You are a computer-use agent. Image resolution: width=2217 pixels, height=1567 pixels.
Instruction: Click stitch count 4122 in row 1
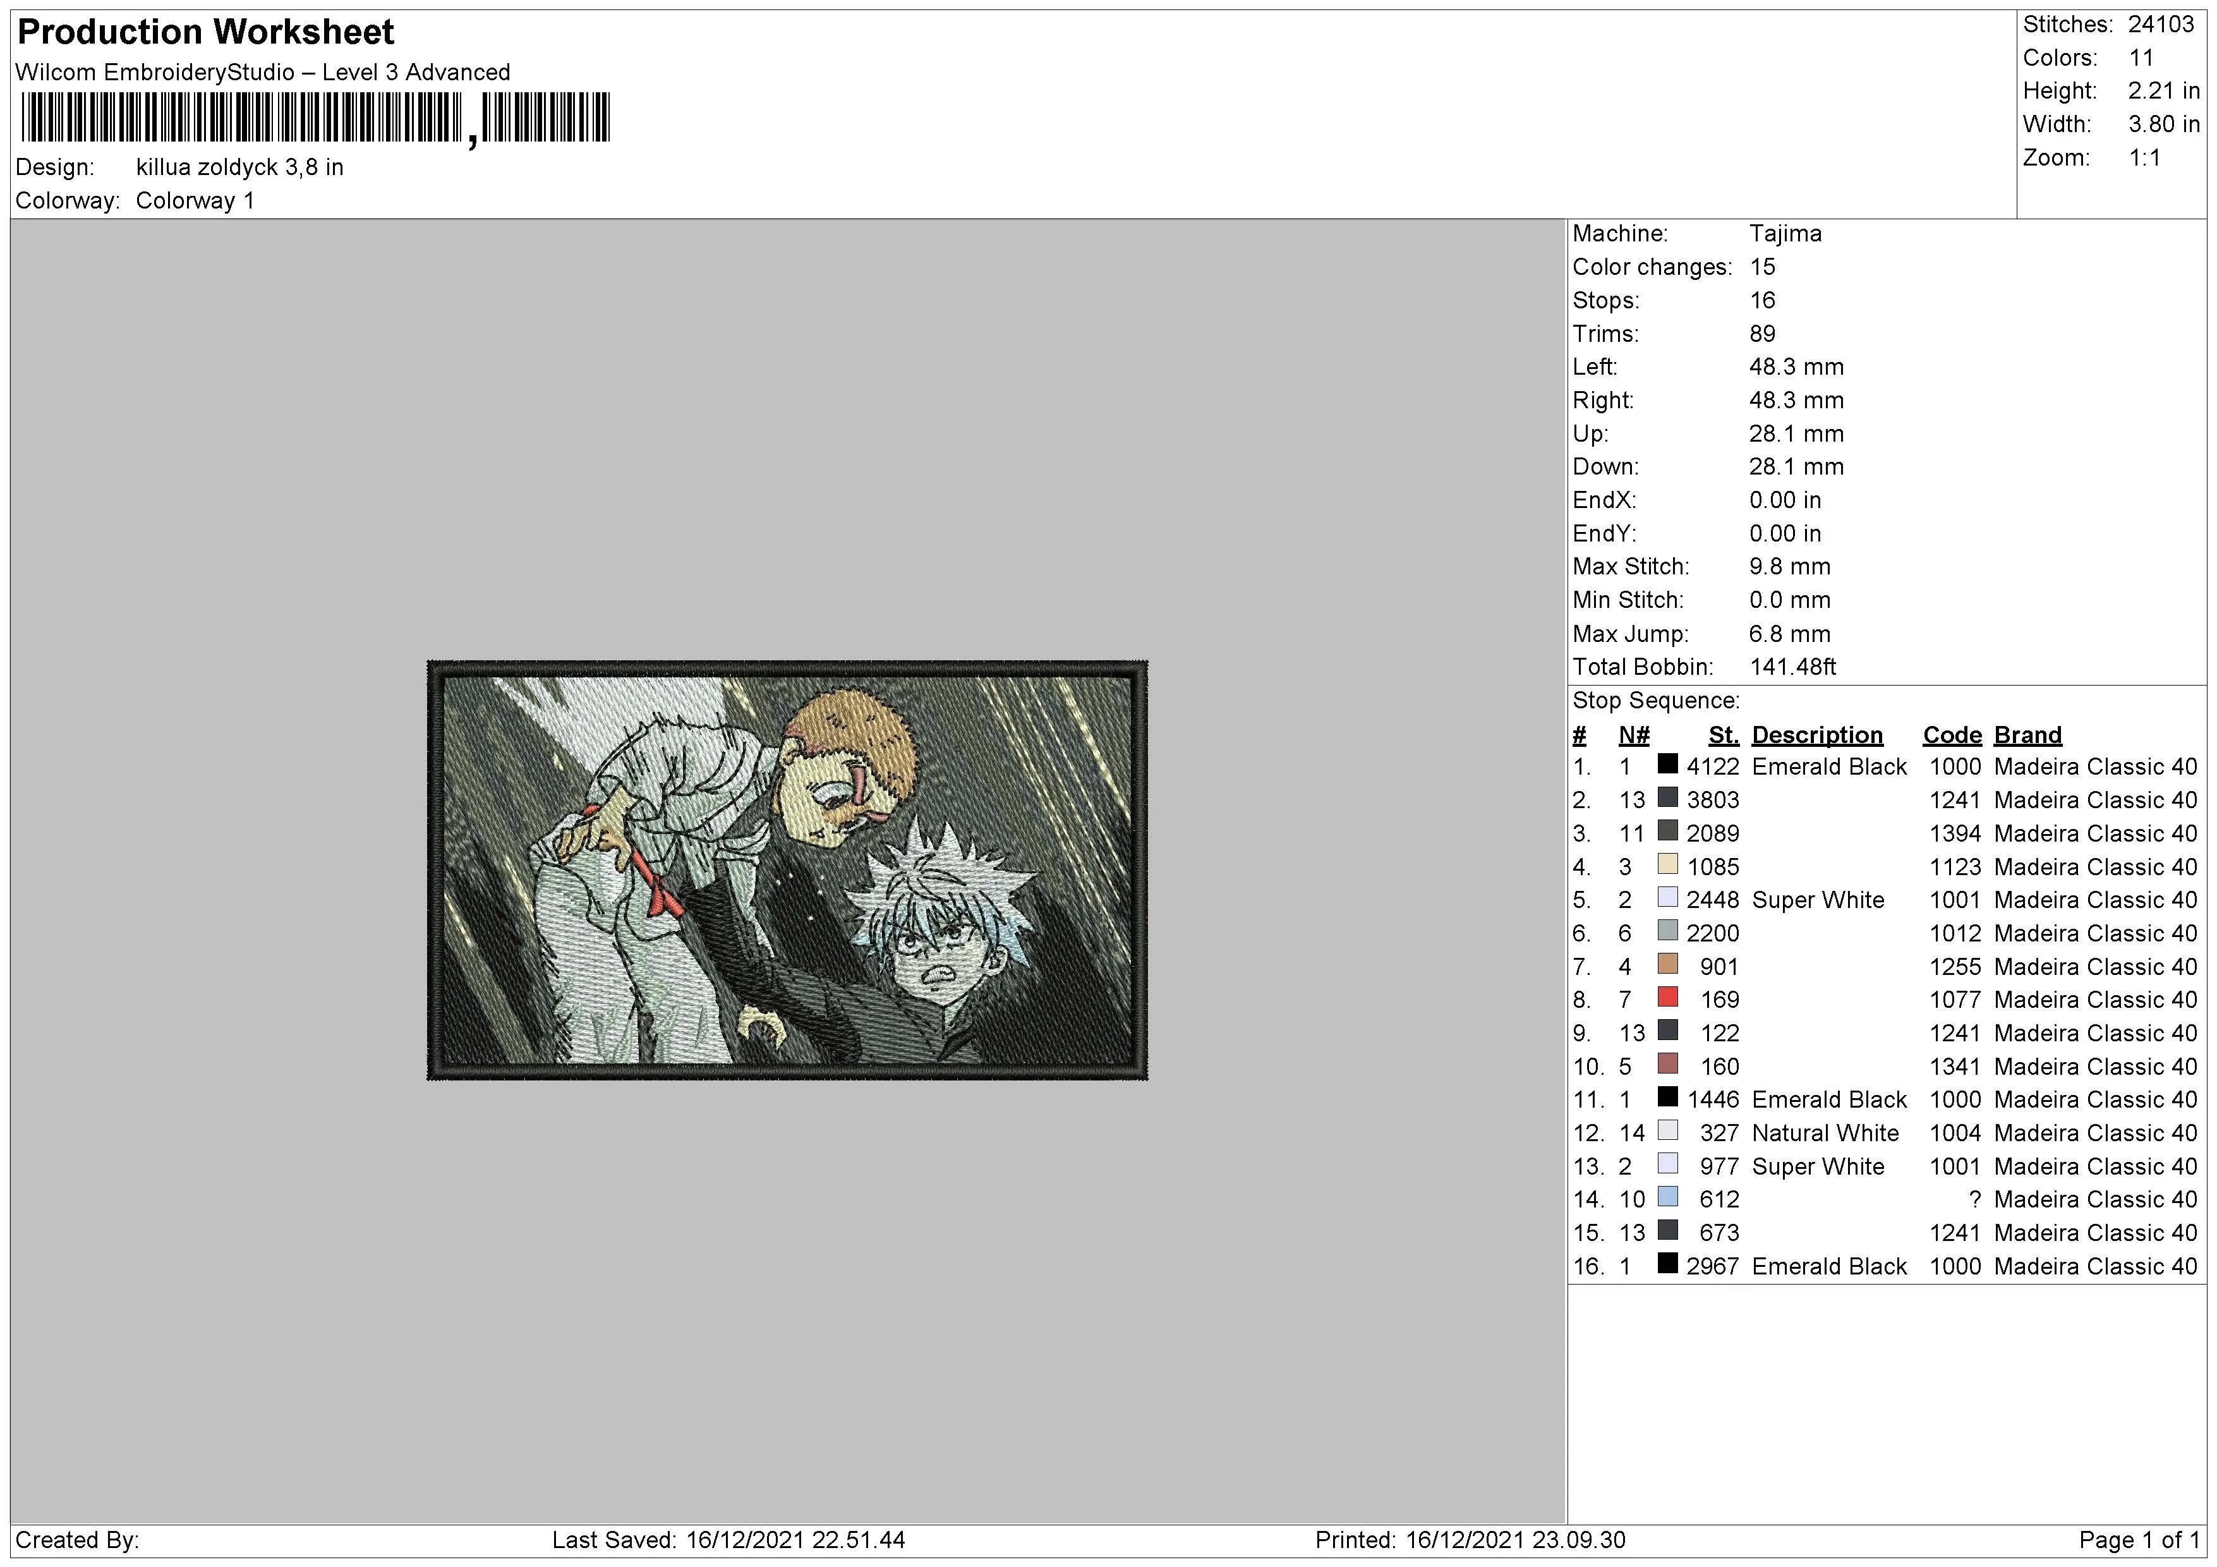pos(1712,766)
